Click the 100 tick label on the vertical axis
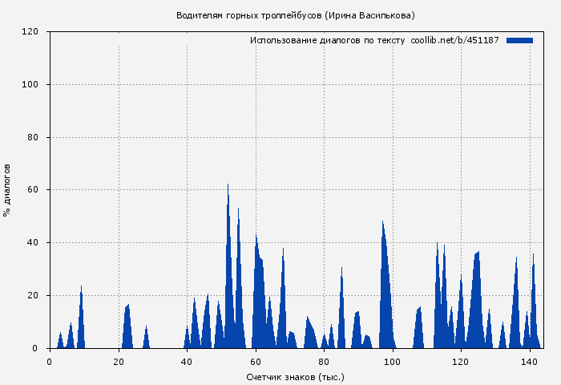 [x=30, y=85]
